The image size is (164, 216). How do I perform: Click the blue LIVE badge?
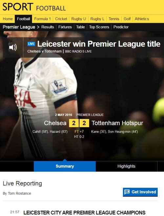pos(31,44)
